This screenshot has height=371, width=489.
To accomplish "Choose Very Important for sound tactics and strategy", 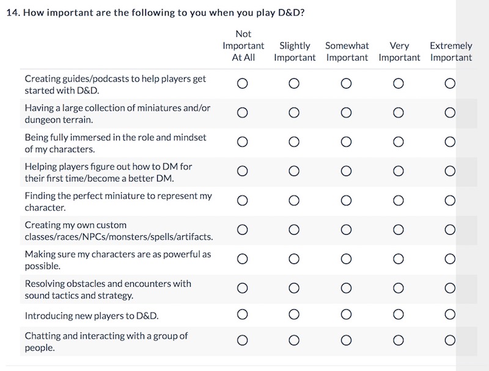I will [399, 288].
